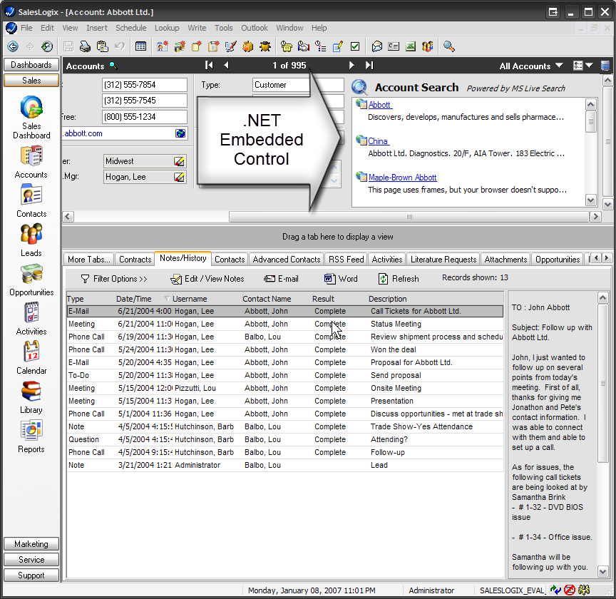This screenshot has height=599, width=616.
Task: Click the blue Back arrow in the toolbar
Action: pyautogui.click(x=13, y=46)
